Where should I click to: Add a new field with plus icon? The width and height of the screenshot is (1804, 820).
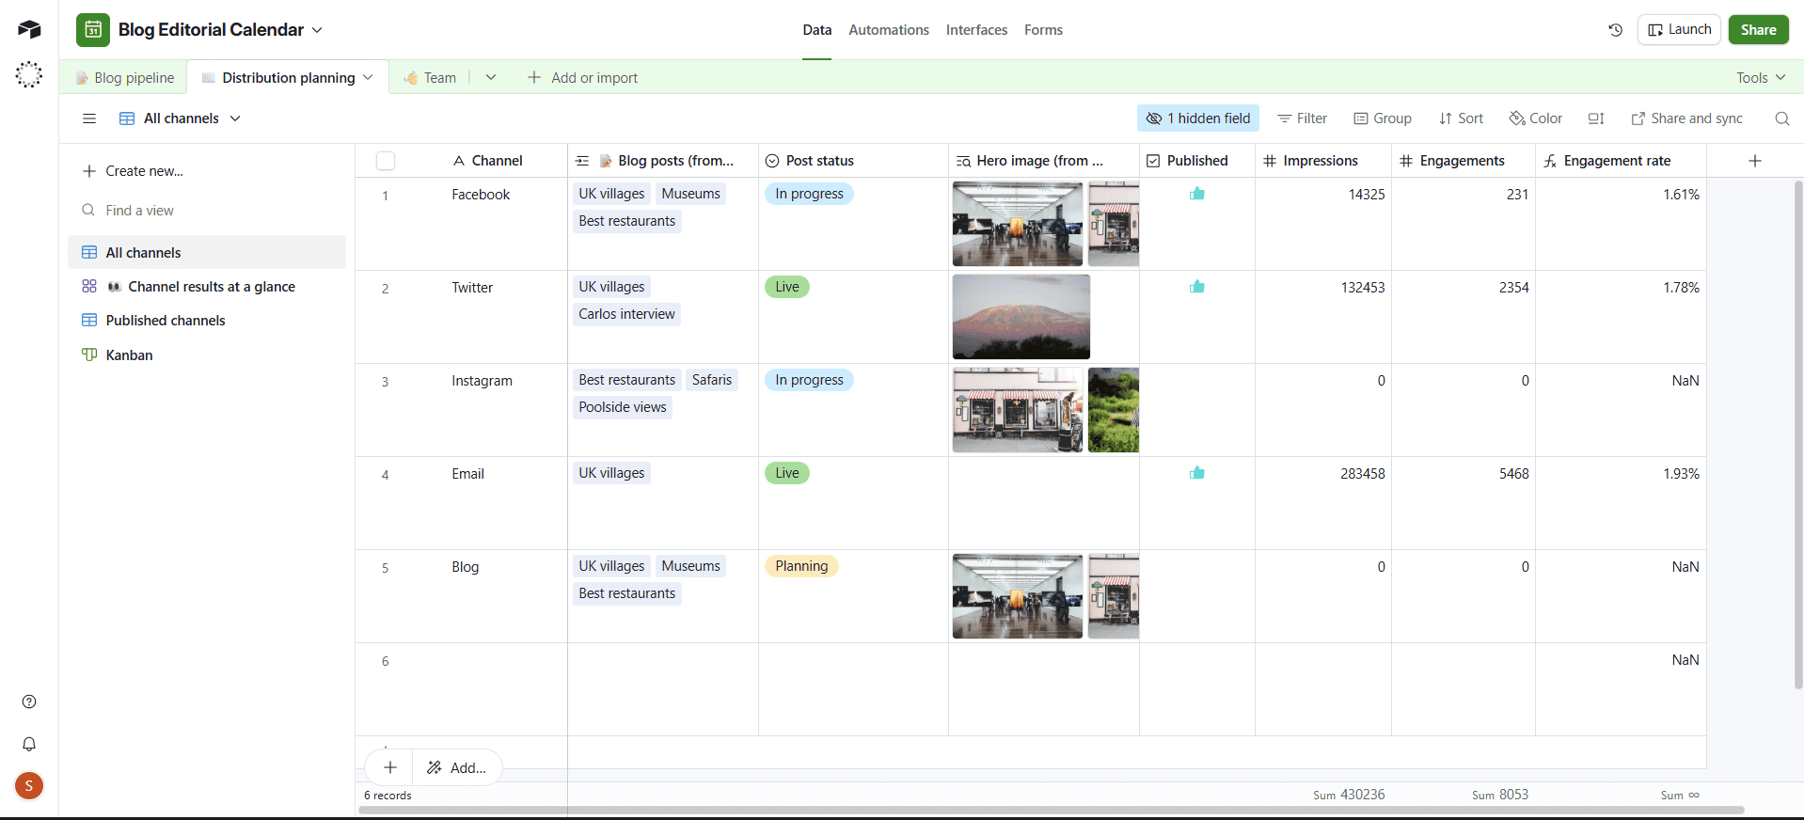point(1754,161)
